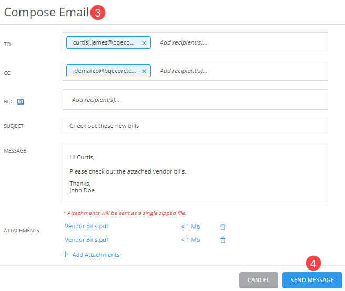Click second attachment's '< 1 Mb' size
This screenshot has height=291, width=345.
tap(190, 240)
